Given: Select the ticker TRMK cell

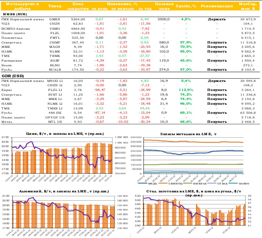Looking at the screenshot, I should pyautogui.click(x=55, y=56).
